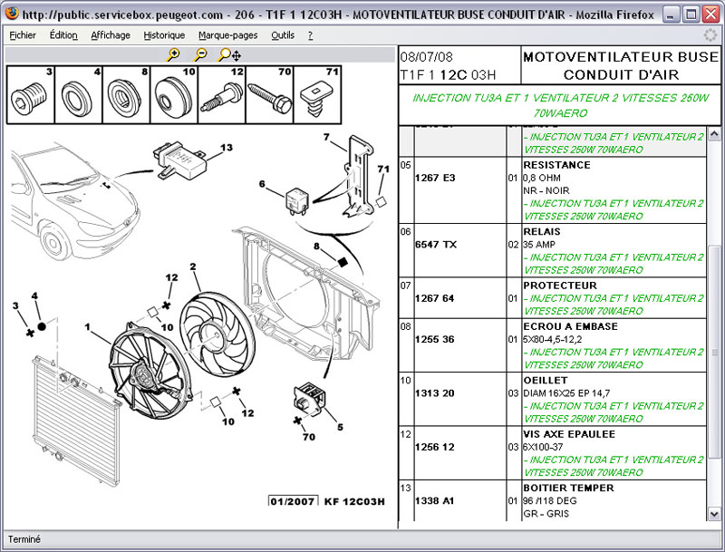
Task: Click callout 4 on the diagram
Action: click(34, 296)
